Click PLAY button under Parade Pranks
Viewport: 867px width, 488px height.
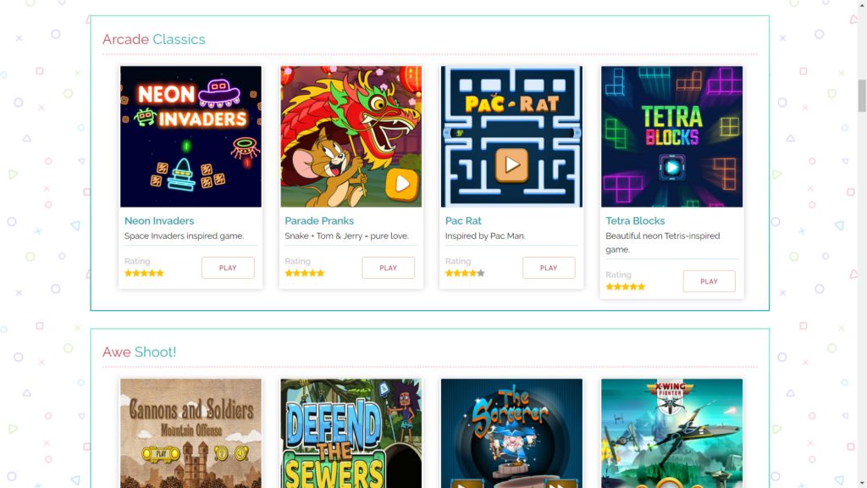pos(388,268)
